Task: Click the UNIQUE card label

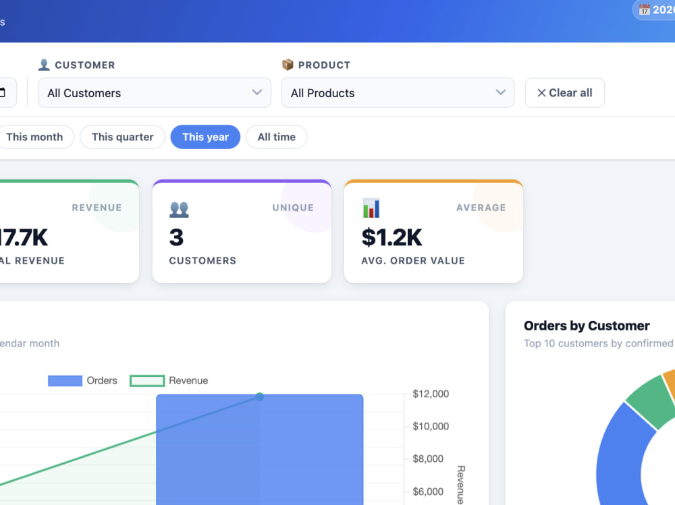Action: pyautogui.click(x=293, y=208)
